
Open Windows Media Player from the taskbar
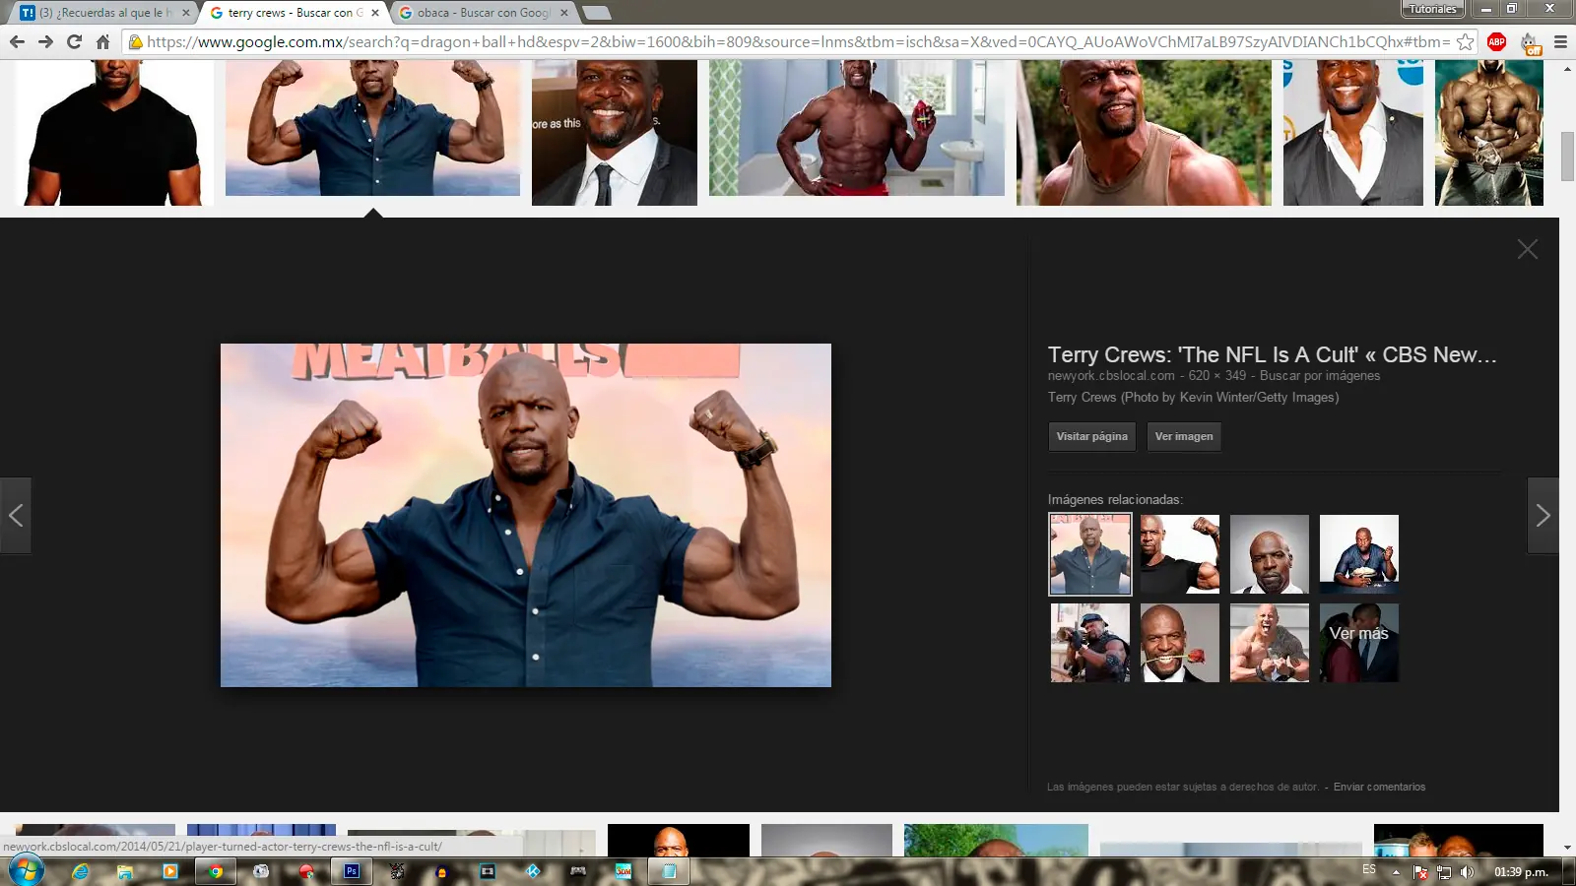click(170, 871)
